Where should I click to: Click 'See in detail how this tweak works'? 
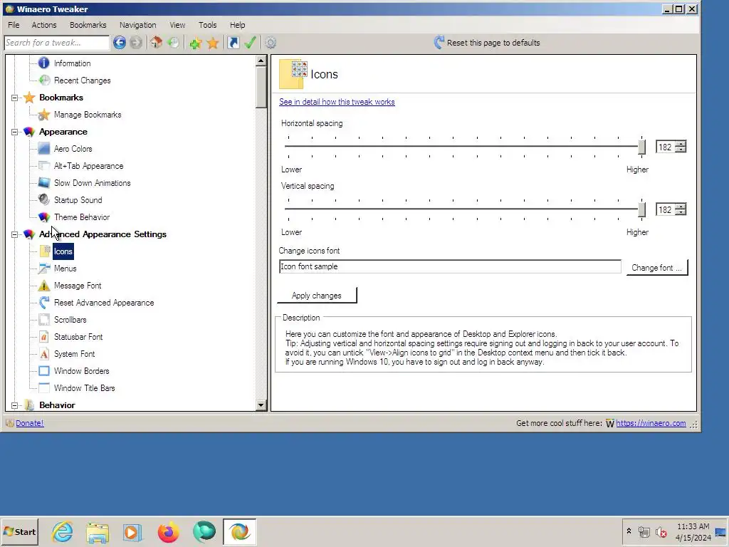point(337,102)
